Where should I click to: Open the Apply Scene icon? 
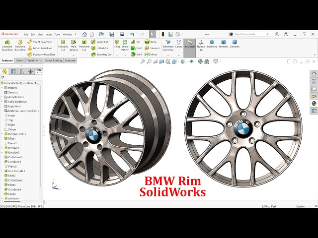tap(207, 61)
